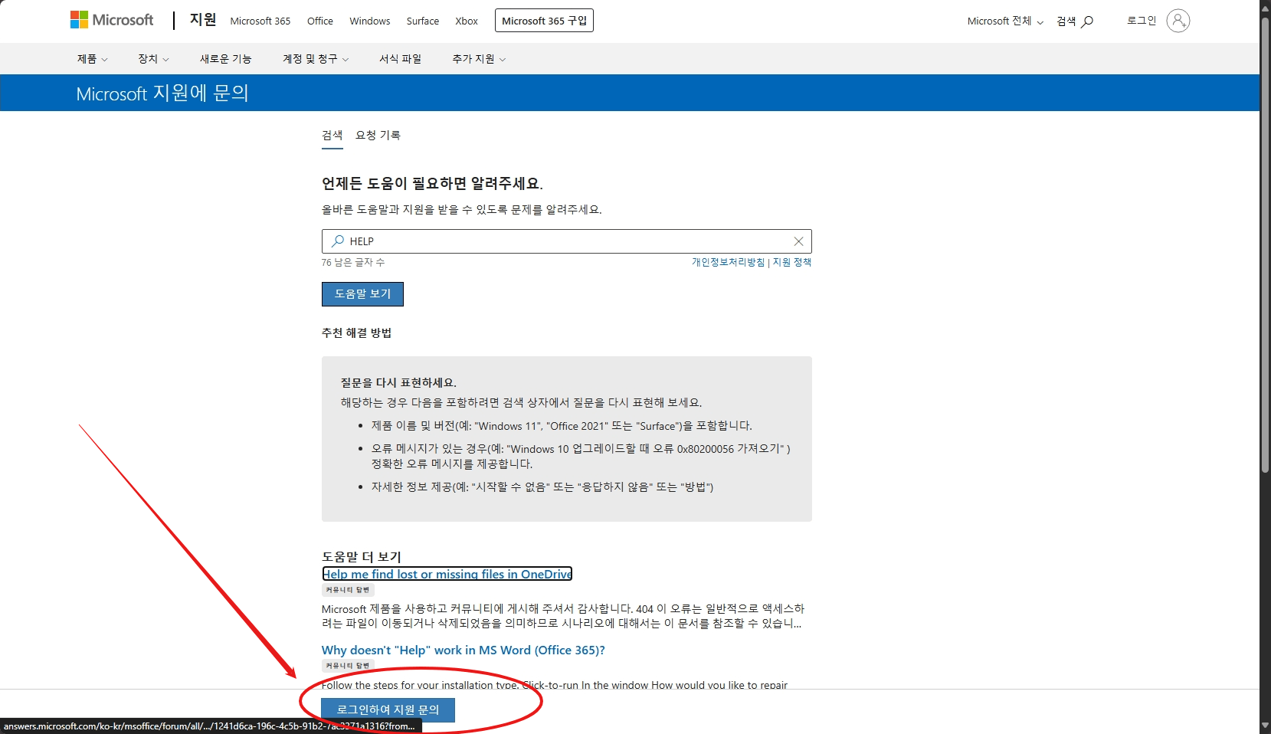Click the 언제든 도움이 필요하면 알려주세요 heading
Screen dimensions: 1271x734
(432, 184)
